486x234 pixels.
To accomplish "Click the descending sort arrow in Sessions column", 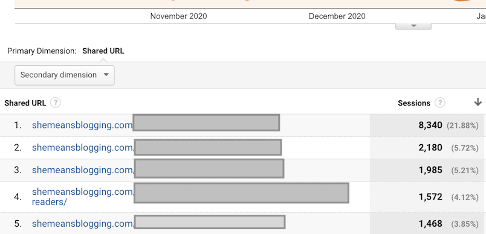I will 478,102.
